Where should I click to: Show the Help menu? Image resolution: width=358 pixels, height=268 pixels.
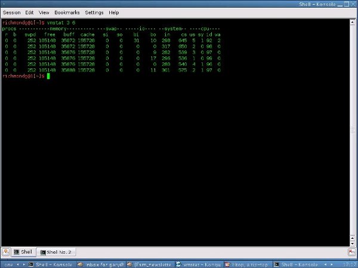coord(114,13)
